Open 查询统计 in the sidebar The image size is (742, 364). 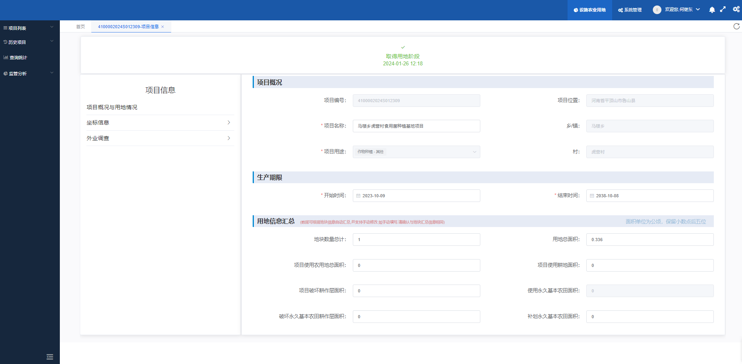(x=18, y=58)
